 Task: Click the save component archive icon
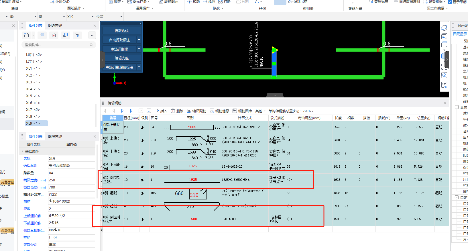77,35
